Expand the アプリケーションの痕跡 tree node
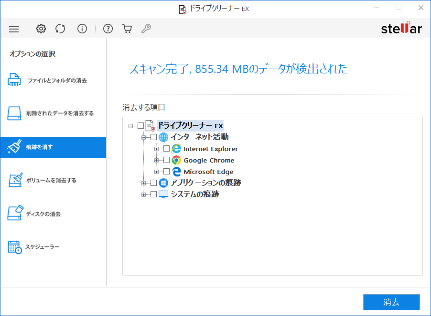 coord(144,183)
